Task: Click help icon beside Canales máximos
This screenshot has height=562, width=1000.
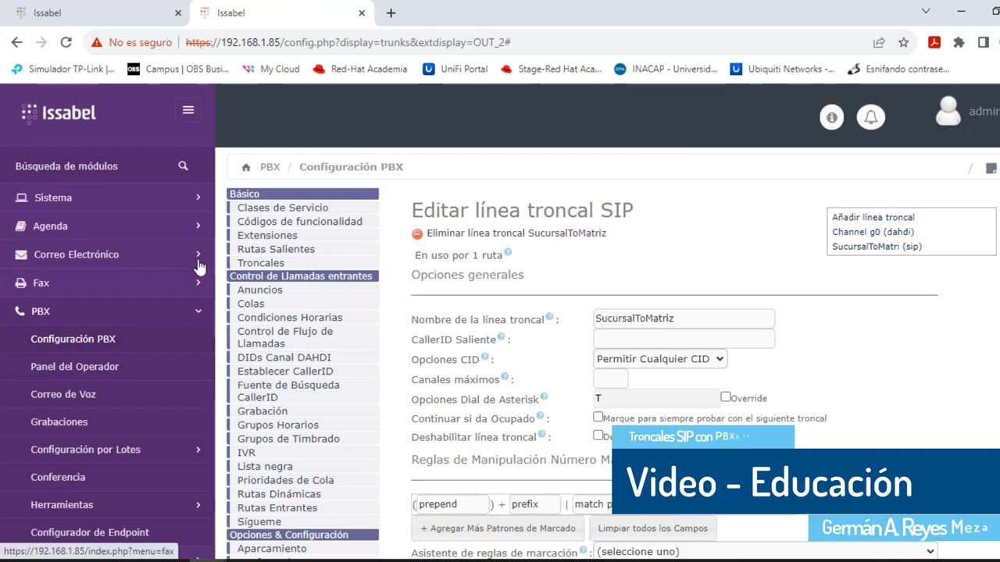Action: point(505,377)
